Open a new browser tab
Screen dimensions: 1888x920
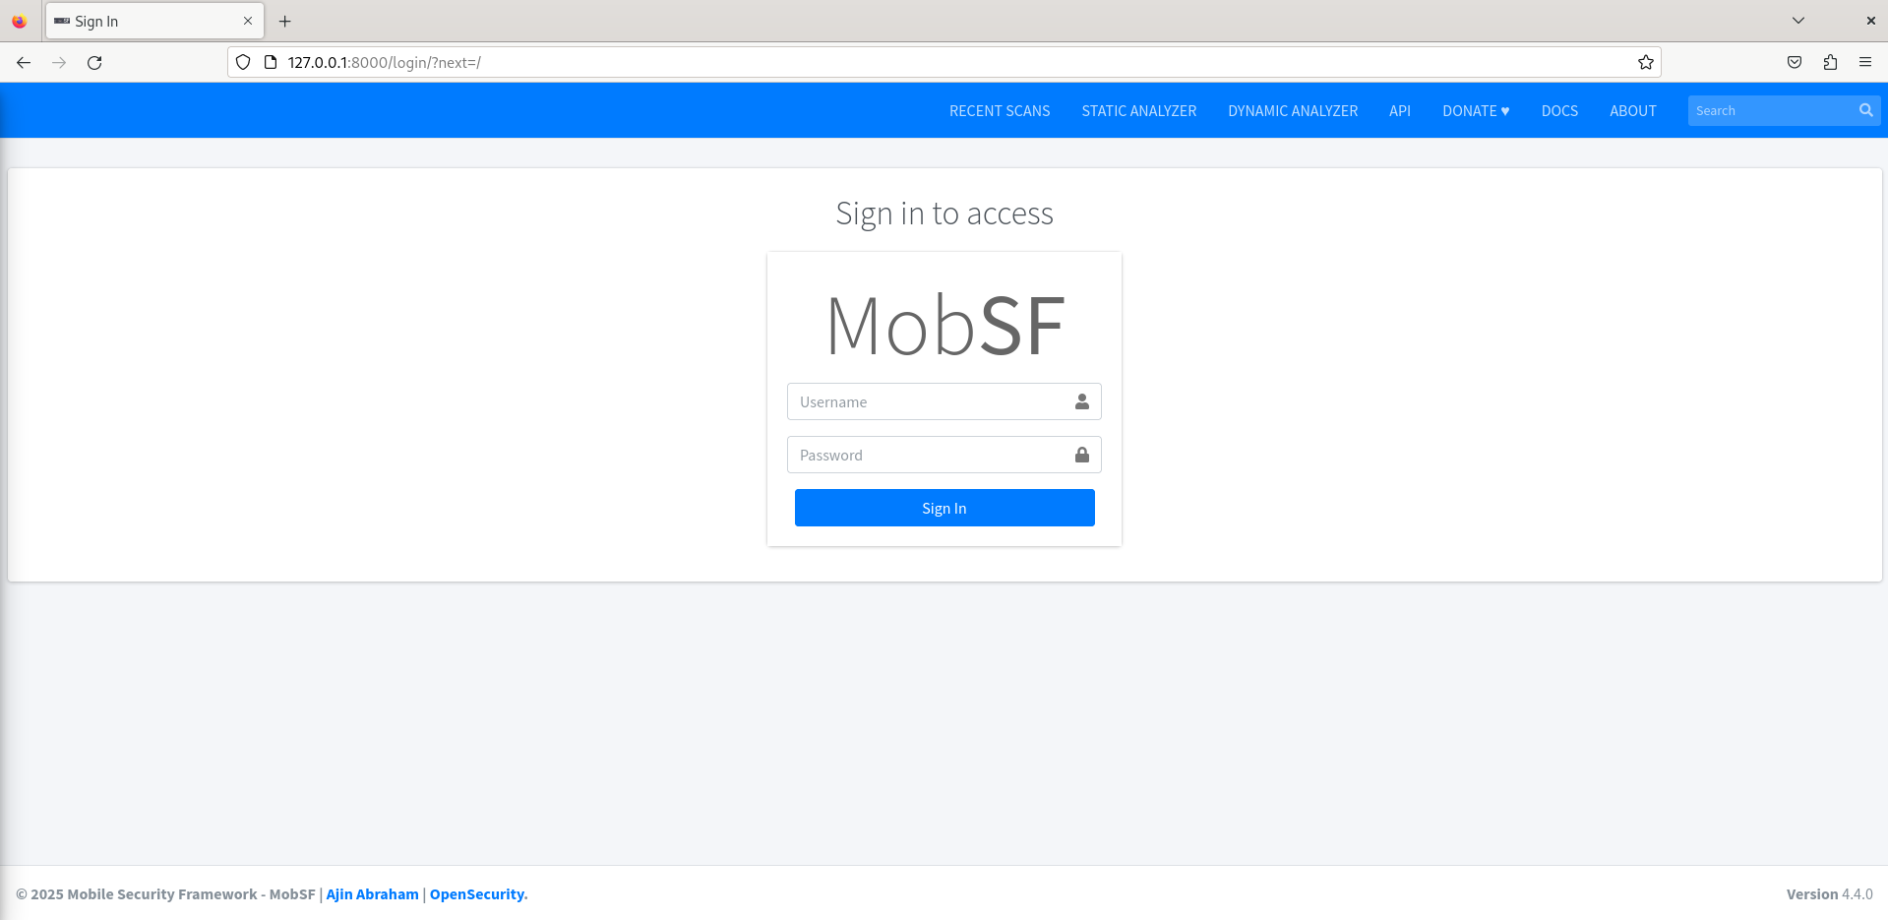285,22
